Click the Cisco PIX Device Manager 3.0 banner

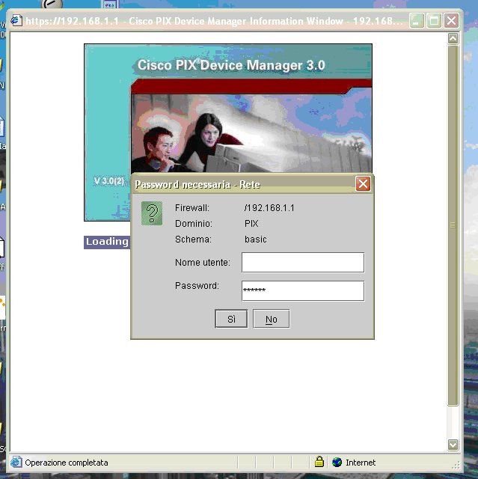click(231, 65)
